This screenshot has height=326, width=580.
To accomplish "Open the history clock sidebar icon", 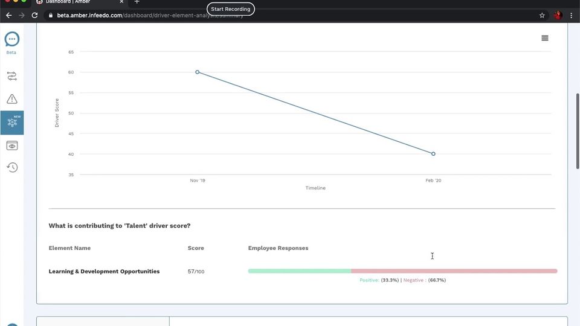I will (x=12, y=167).
